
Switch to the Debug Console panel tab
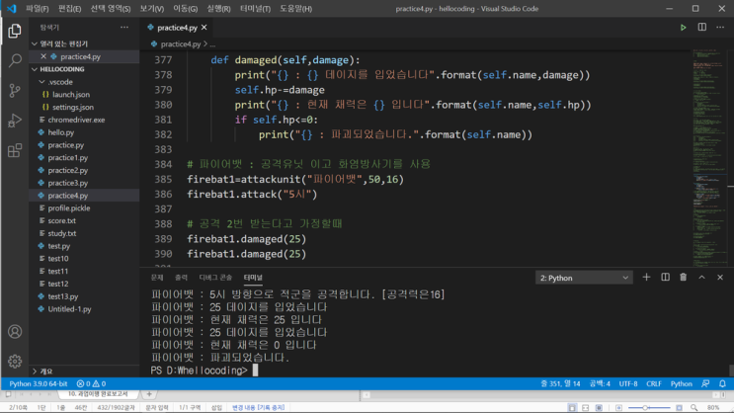pos(215,278)
